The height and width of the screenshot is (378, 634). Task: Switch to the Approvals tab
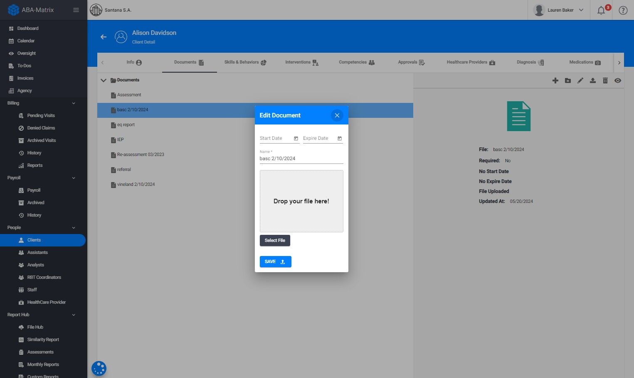click(x=411, y=62)
